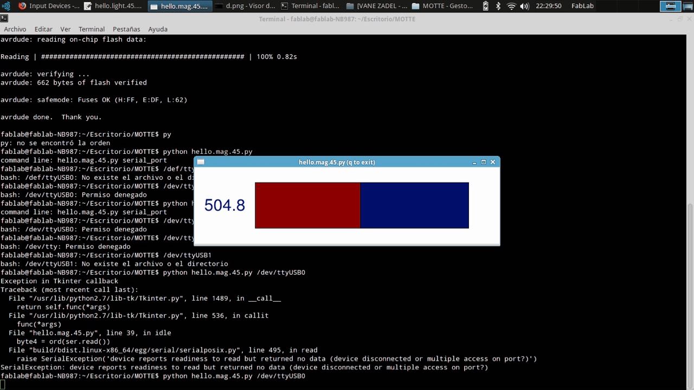
Task: Click the red bar in hello.mag.45.py
Action: (307, 205)
